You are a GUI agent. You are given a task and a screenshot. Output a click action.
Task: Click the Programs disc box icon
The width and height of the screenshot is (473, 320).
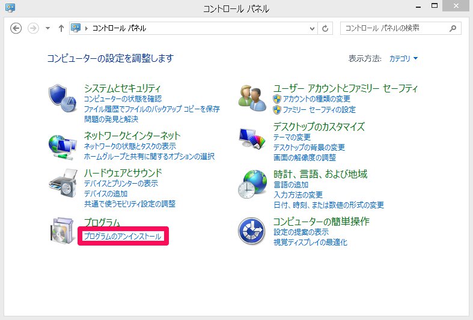[63, 231]
